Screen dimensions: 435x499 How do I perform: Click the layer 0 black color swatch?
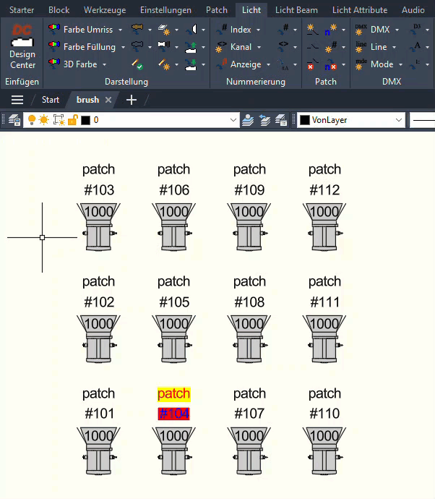(85, 120)
